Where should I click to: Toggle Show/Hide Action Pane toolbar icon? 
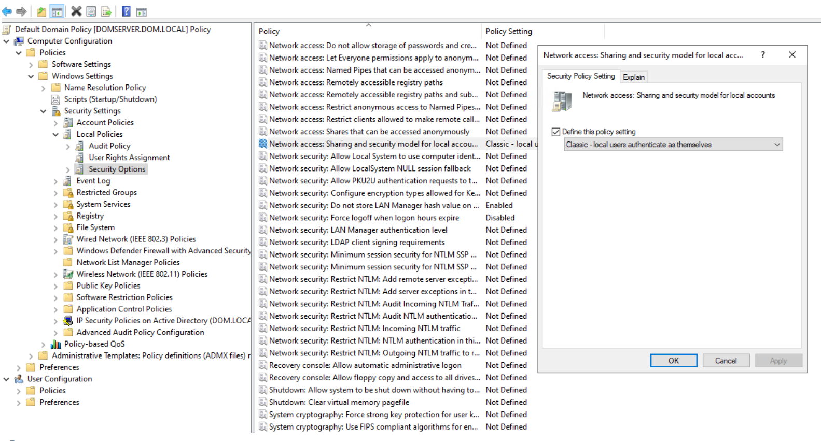tap(141, 11)
